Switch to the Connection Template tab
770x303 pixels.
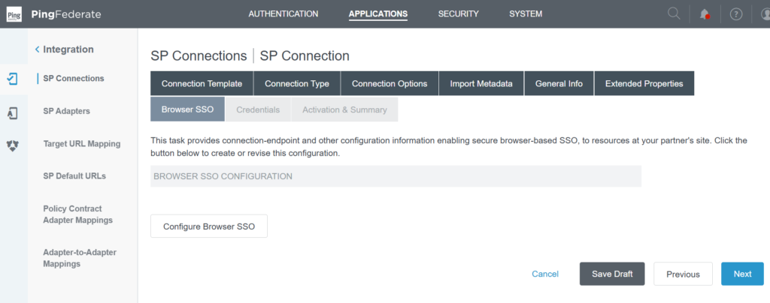click(x=202, y=84)
